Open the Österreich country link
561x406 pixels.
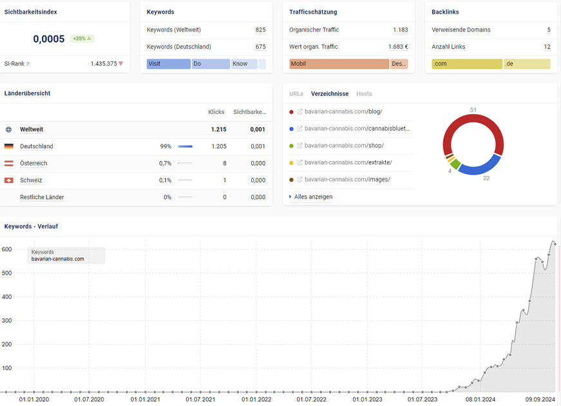[33, 164]
